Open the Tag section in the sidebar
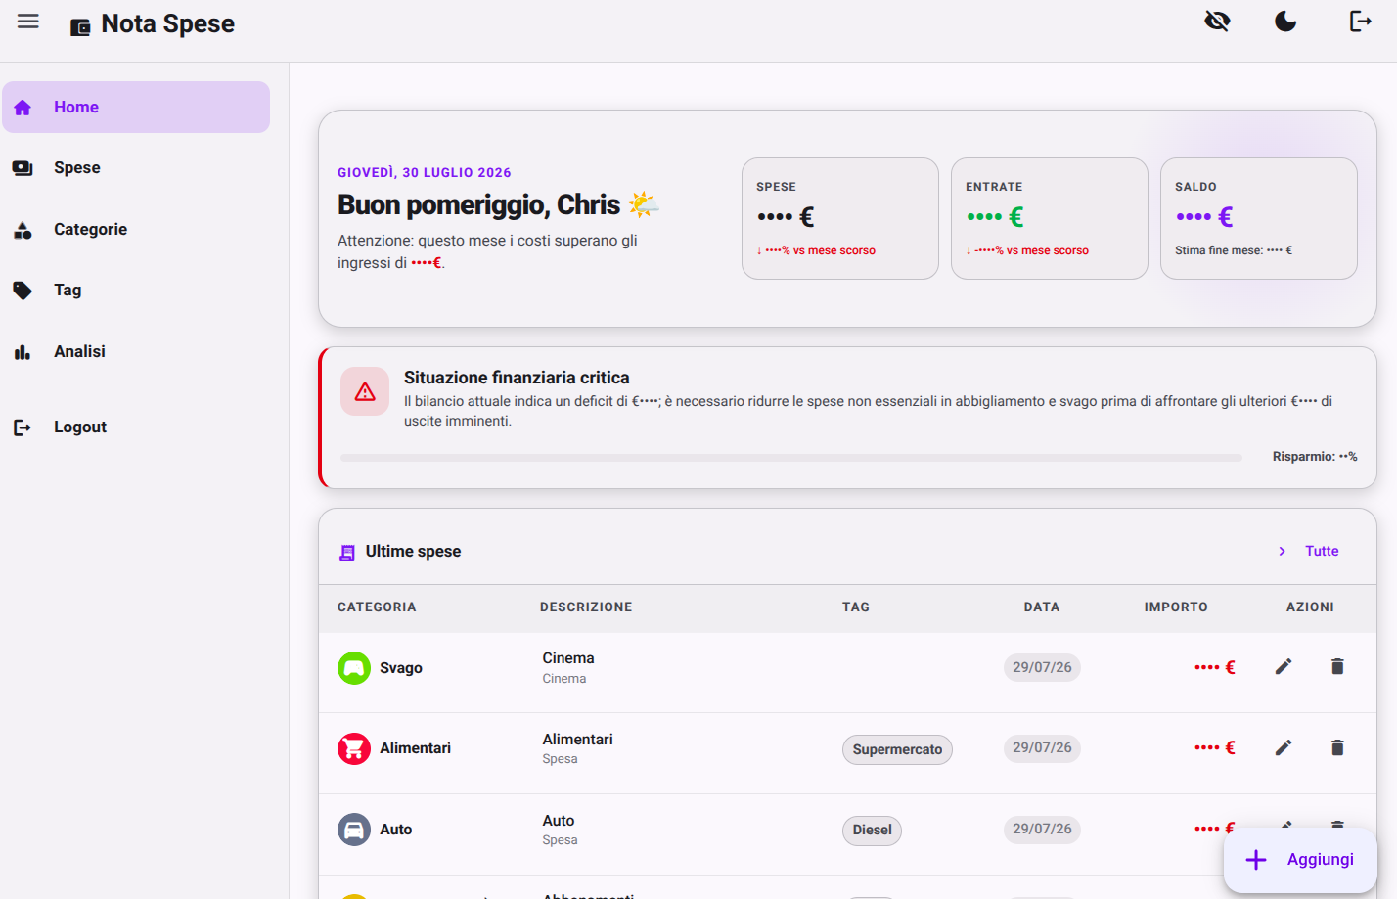Image resolution: width=1397 pixels, height=899 pixels. [136, 291]
